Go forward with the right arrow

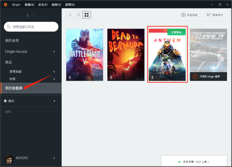33,15
